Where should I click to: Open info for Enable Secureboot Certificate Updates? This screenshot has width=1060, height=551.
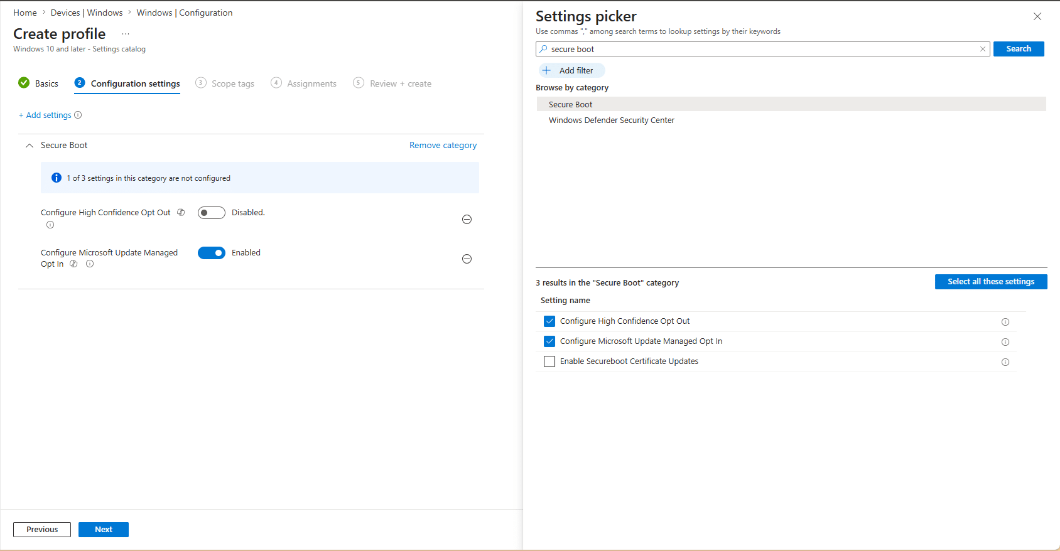coord(1005,362)
